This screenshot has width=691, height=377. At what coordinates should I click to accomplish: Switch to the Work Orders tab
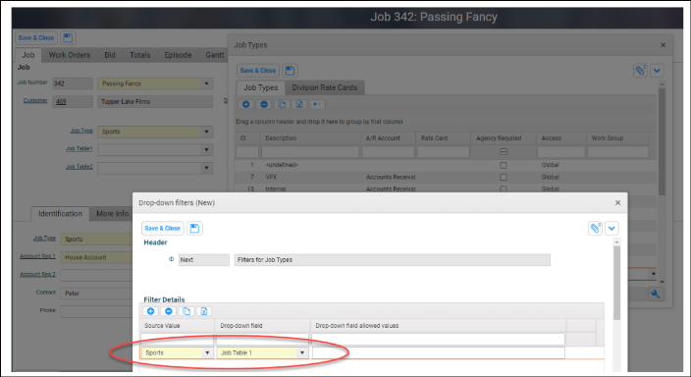tap(69, 55)
